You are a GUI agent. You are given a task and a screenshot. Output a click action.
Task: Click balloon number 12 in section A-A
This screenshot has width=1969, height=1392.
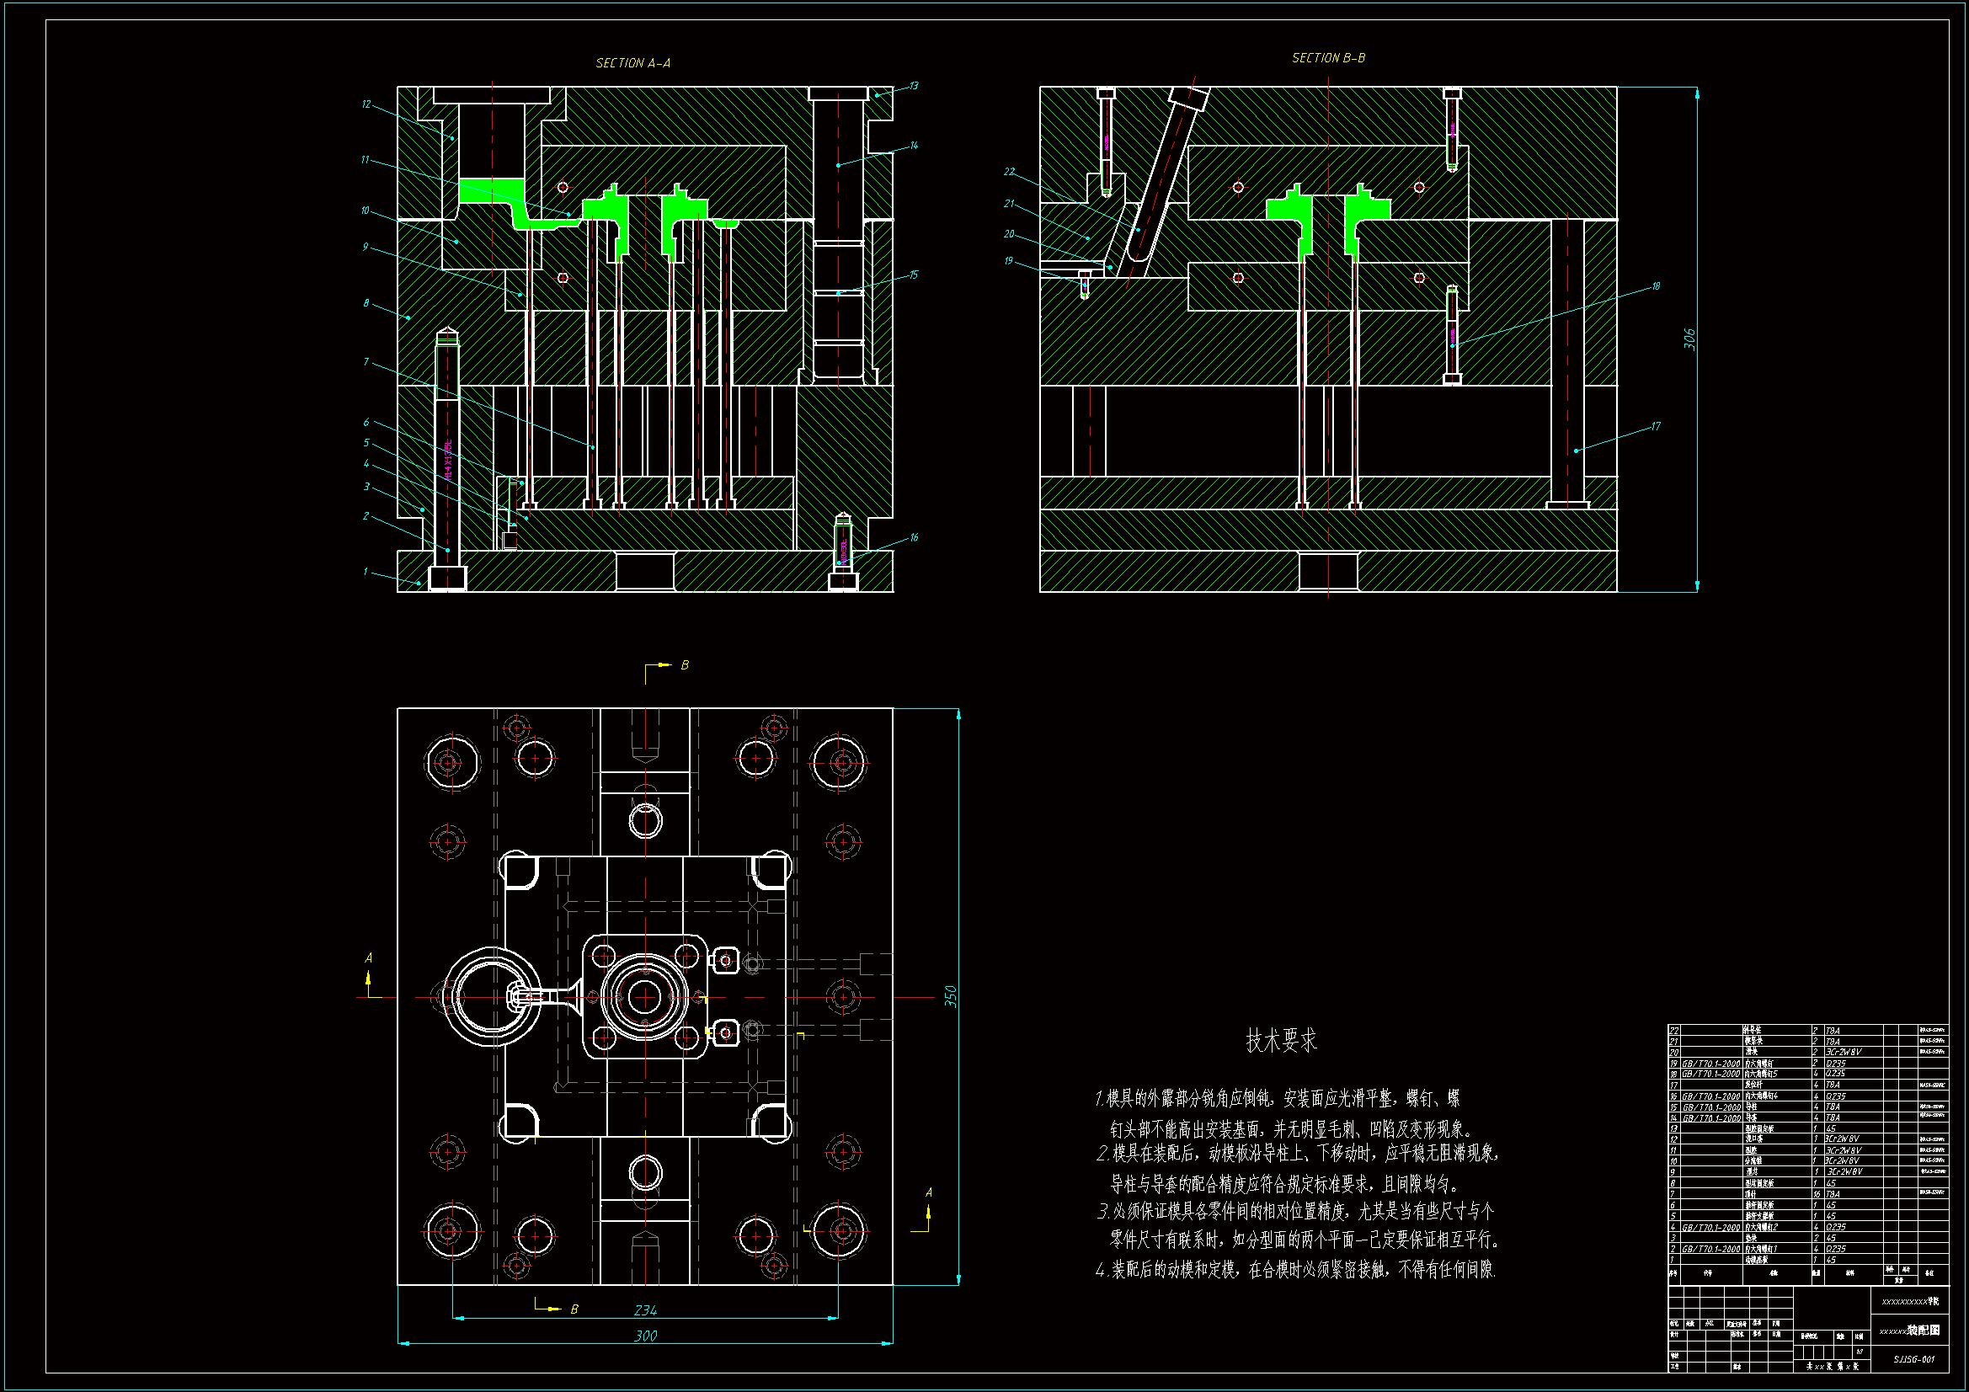coord(366,104)
